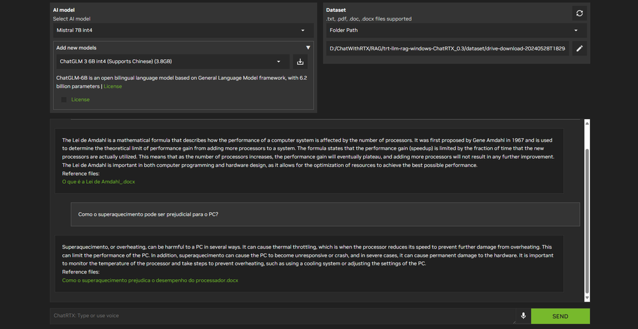This screenshot has height=329, width=638.
Task: Collapse the Add new models triangle
Action: click(308, 47)
